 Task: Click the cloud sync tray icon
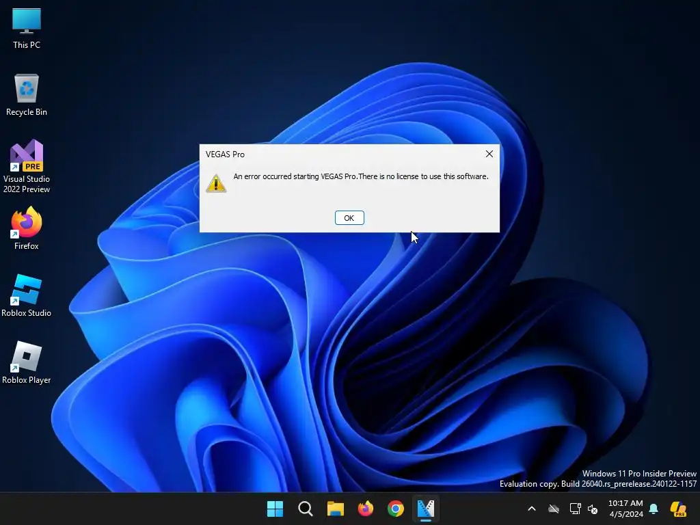click(x=554, y=509)
